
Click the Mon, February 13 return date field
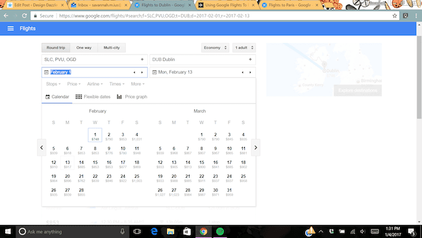pyautogui.click(x=203, y=72)
